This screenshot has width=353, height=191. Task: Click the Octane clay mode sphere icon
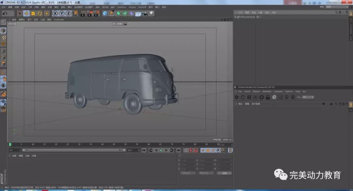[x=274, y=97]
